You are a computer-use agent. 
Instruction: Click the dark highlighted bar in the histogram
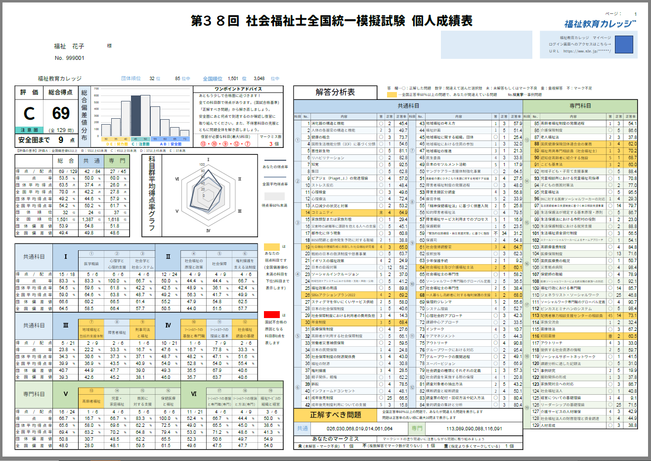coord(135,116)
